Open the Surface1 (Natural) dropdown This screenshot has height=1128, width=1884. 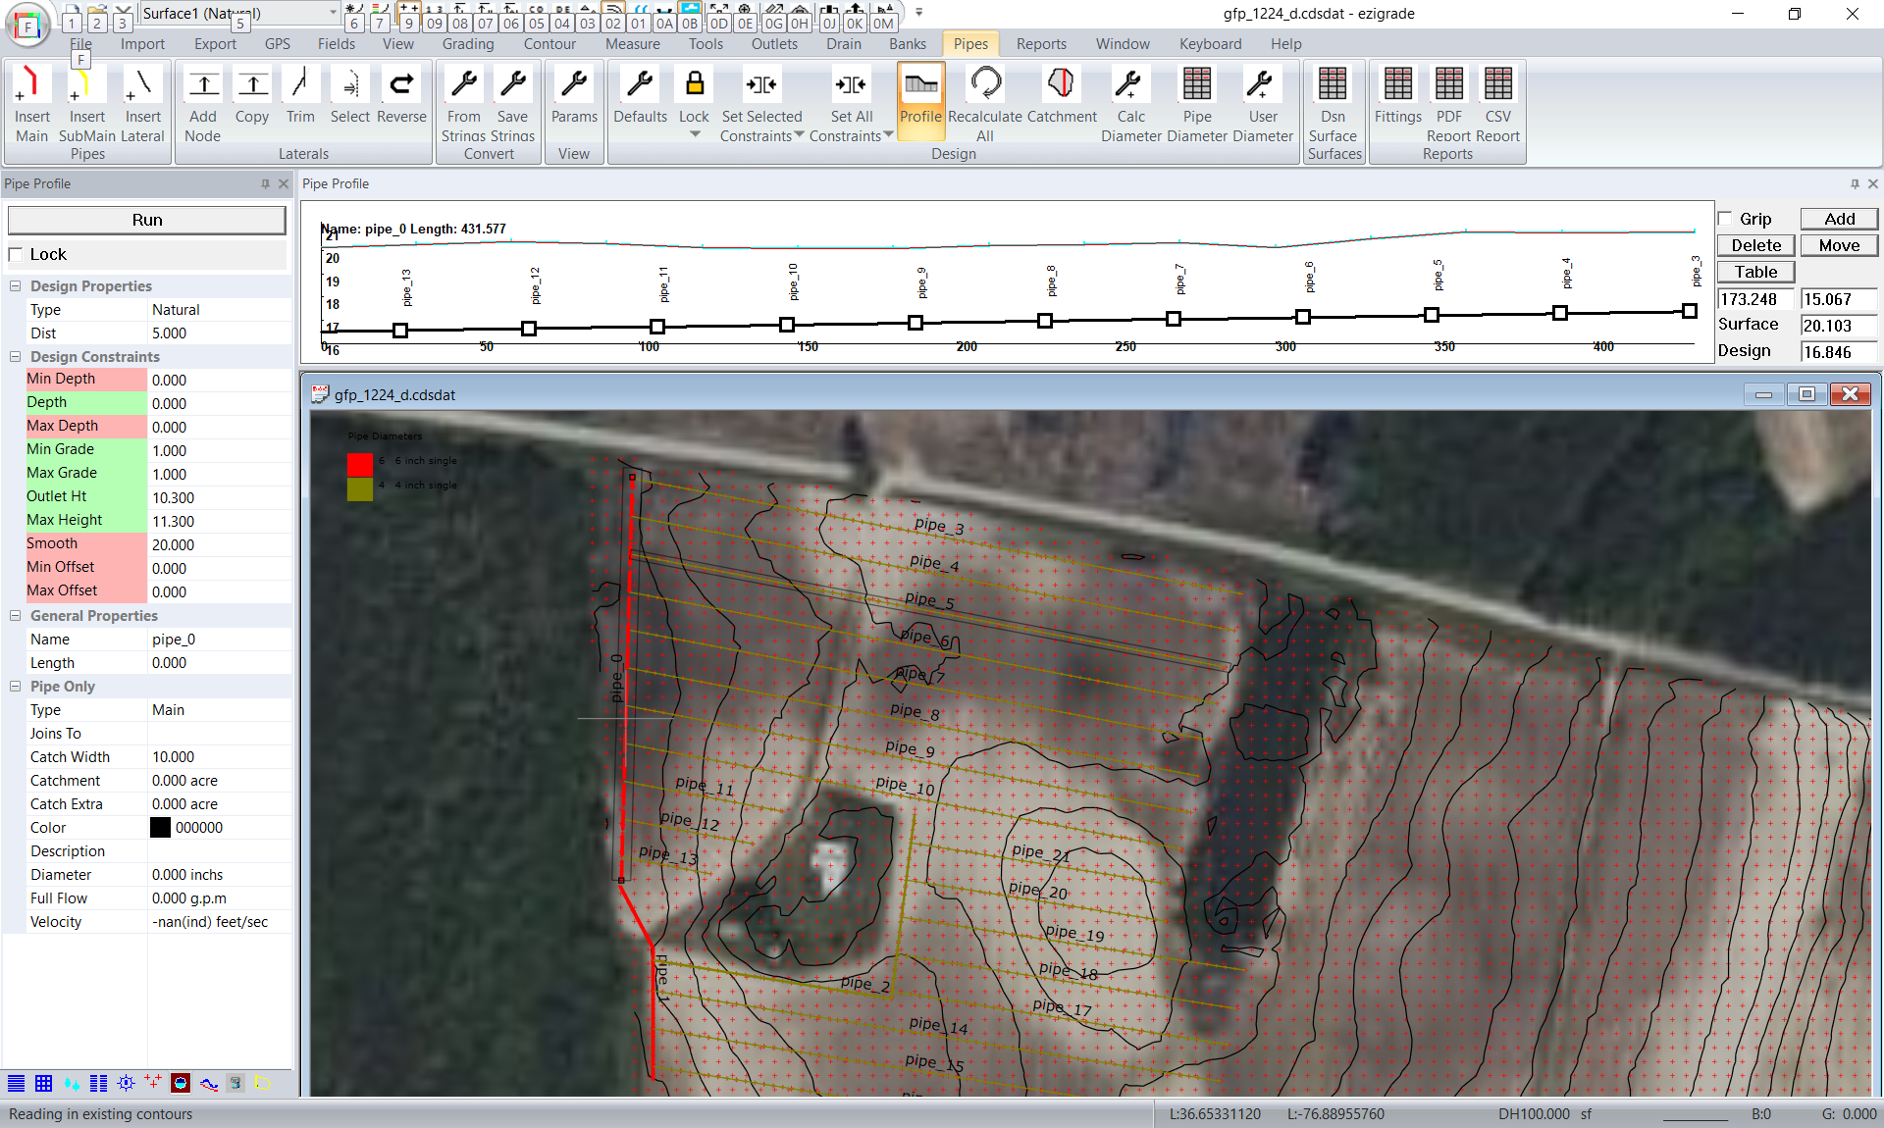pos(333,13)
